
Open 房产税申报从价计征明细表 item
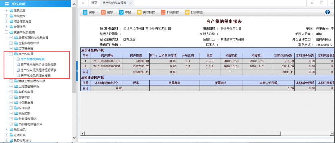coord(38,64)
